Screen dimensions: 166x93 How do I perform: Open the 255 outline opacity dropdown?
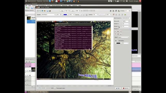point(109,15)
